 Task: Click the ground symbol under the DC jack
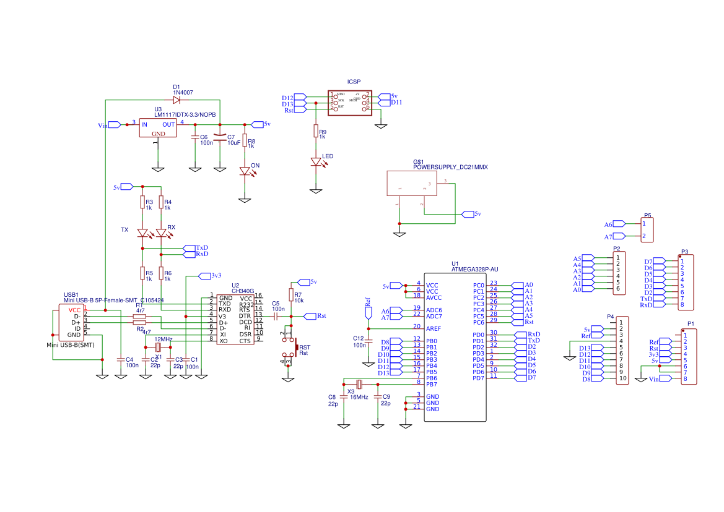(x=399, y=234)
